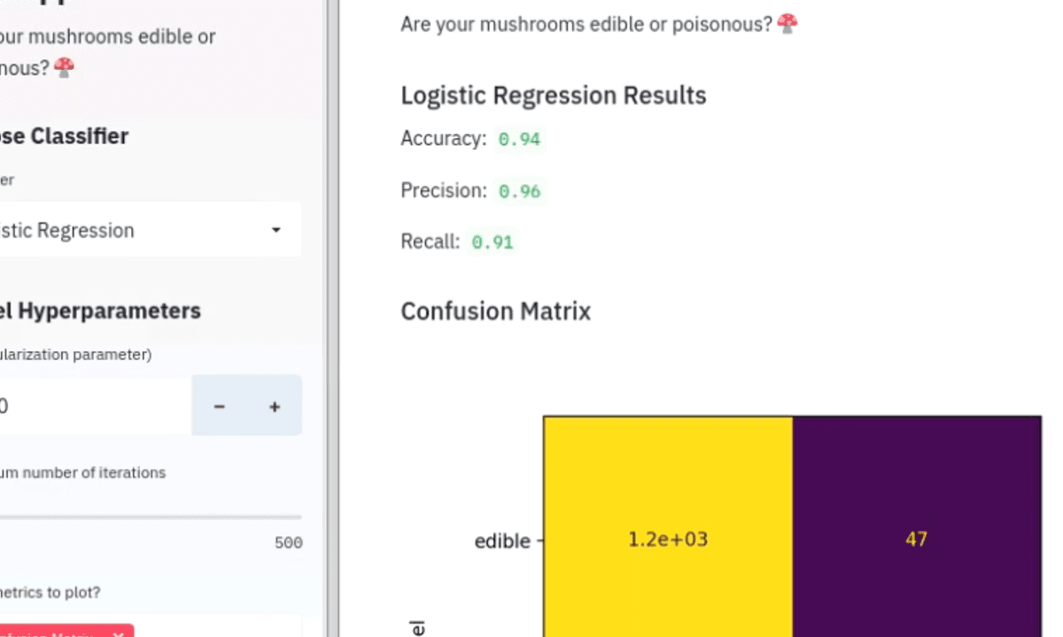Click the plus icon of regularization stepper

275,406
